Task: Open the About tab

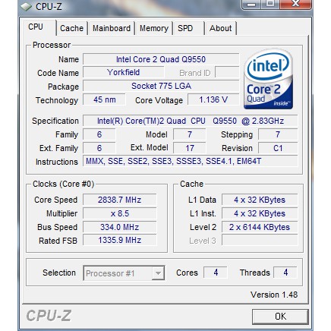Action: point(221,28)
